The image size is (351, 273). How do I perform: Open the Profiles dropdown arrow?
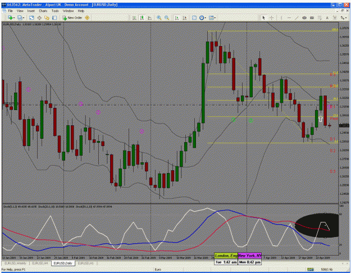pyautogui.click(x=23, y=18)
